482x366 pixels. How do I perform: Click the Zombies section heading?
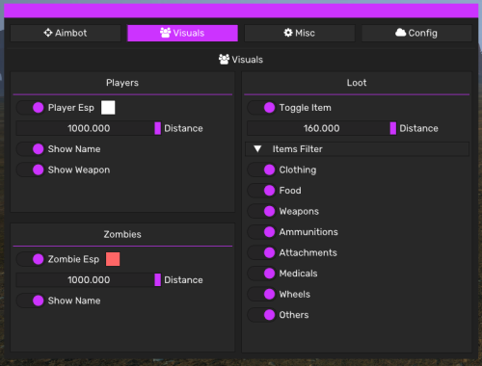(x=122, y=234)
